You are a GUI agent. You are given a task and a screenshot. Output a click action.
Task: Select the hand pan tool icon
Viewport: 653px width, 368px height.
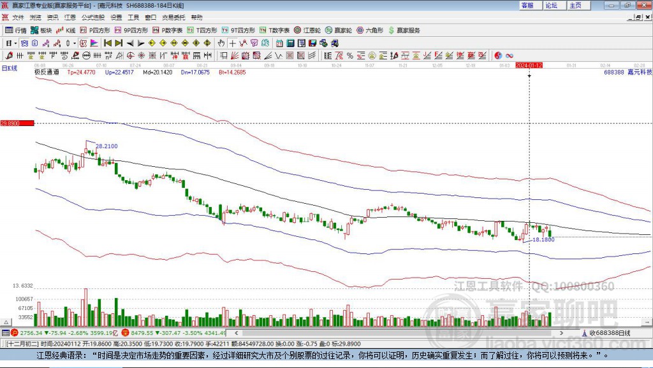tap(221, 43)
